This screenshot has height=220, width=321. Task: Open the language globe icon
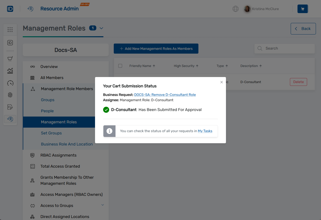pos(235,9)
